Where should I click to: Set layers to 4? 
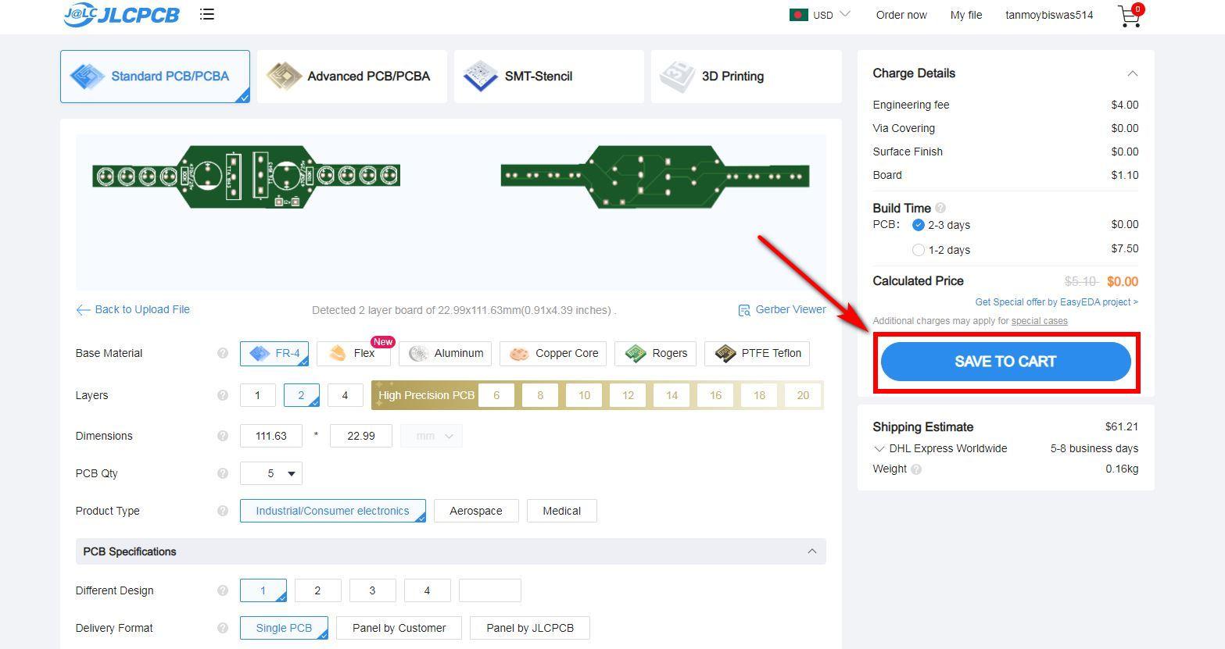pyautogui.click(x=345, y=395)
